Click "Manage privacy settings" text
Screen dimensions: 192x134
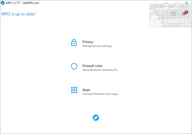(97, 46)
